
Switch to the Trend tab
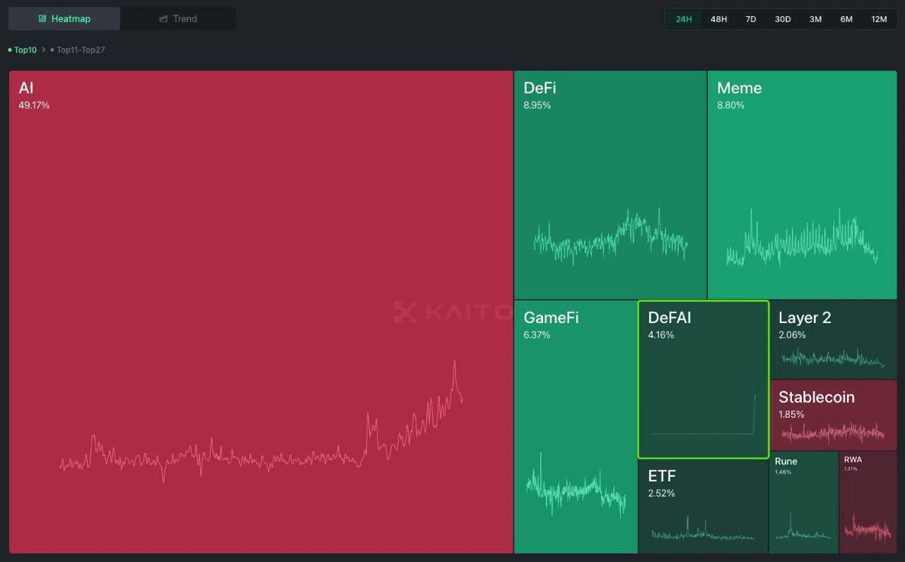point(178,19)
